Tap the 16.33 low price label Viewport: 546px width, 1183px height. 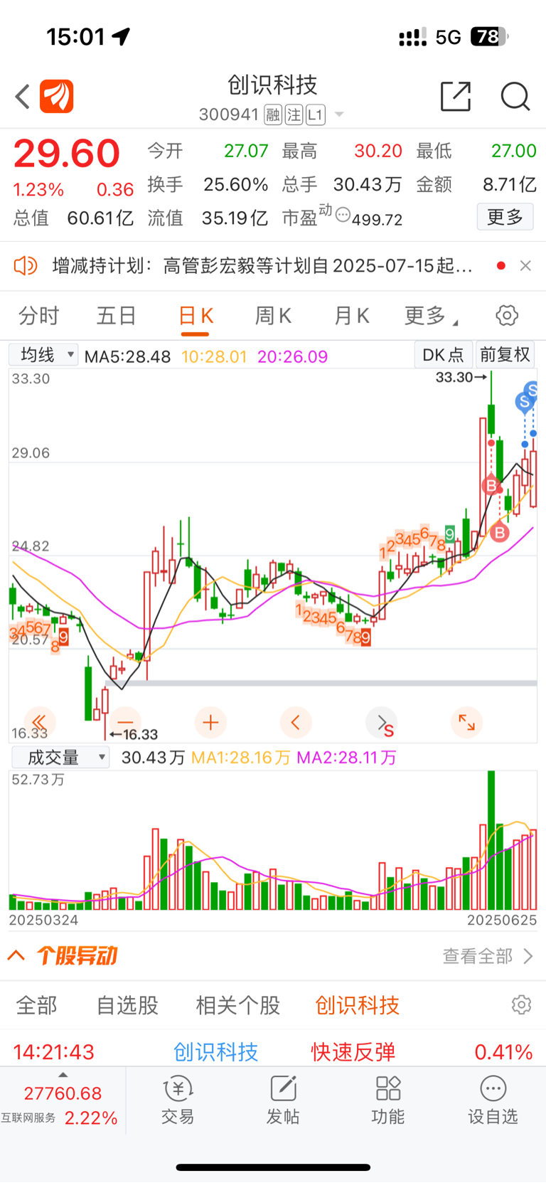[141, 734]
